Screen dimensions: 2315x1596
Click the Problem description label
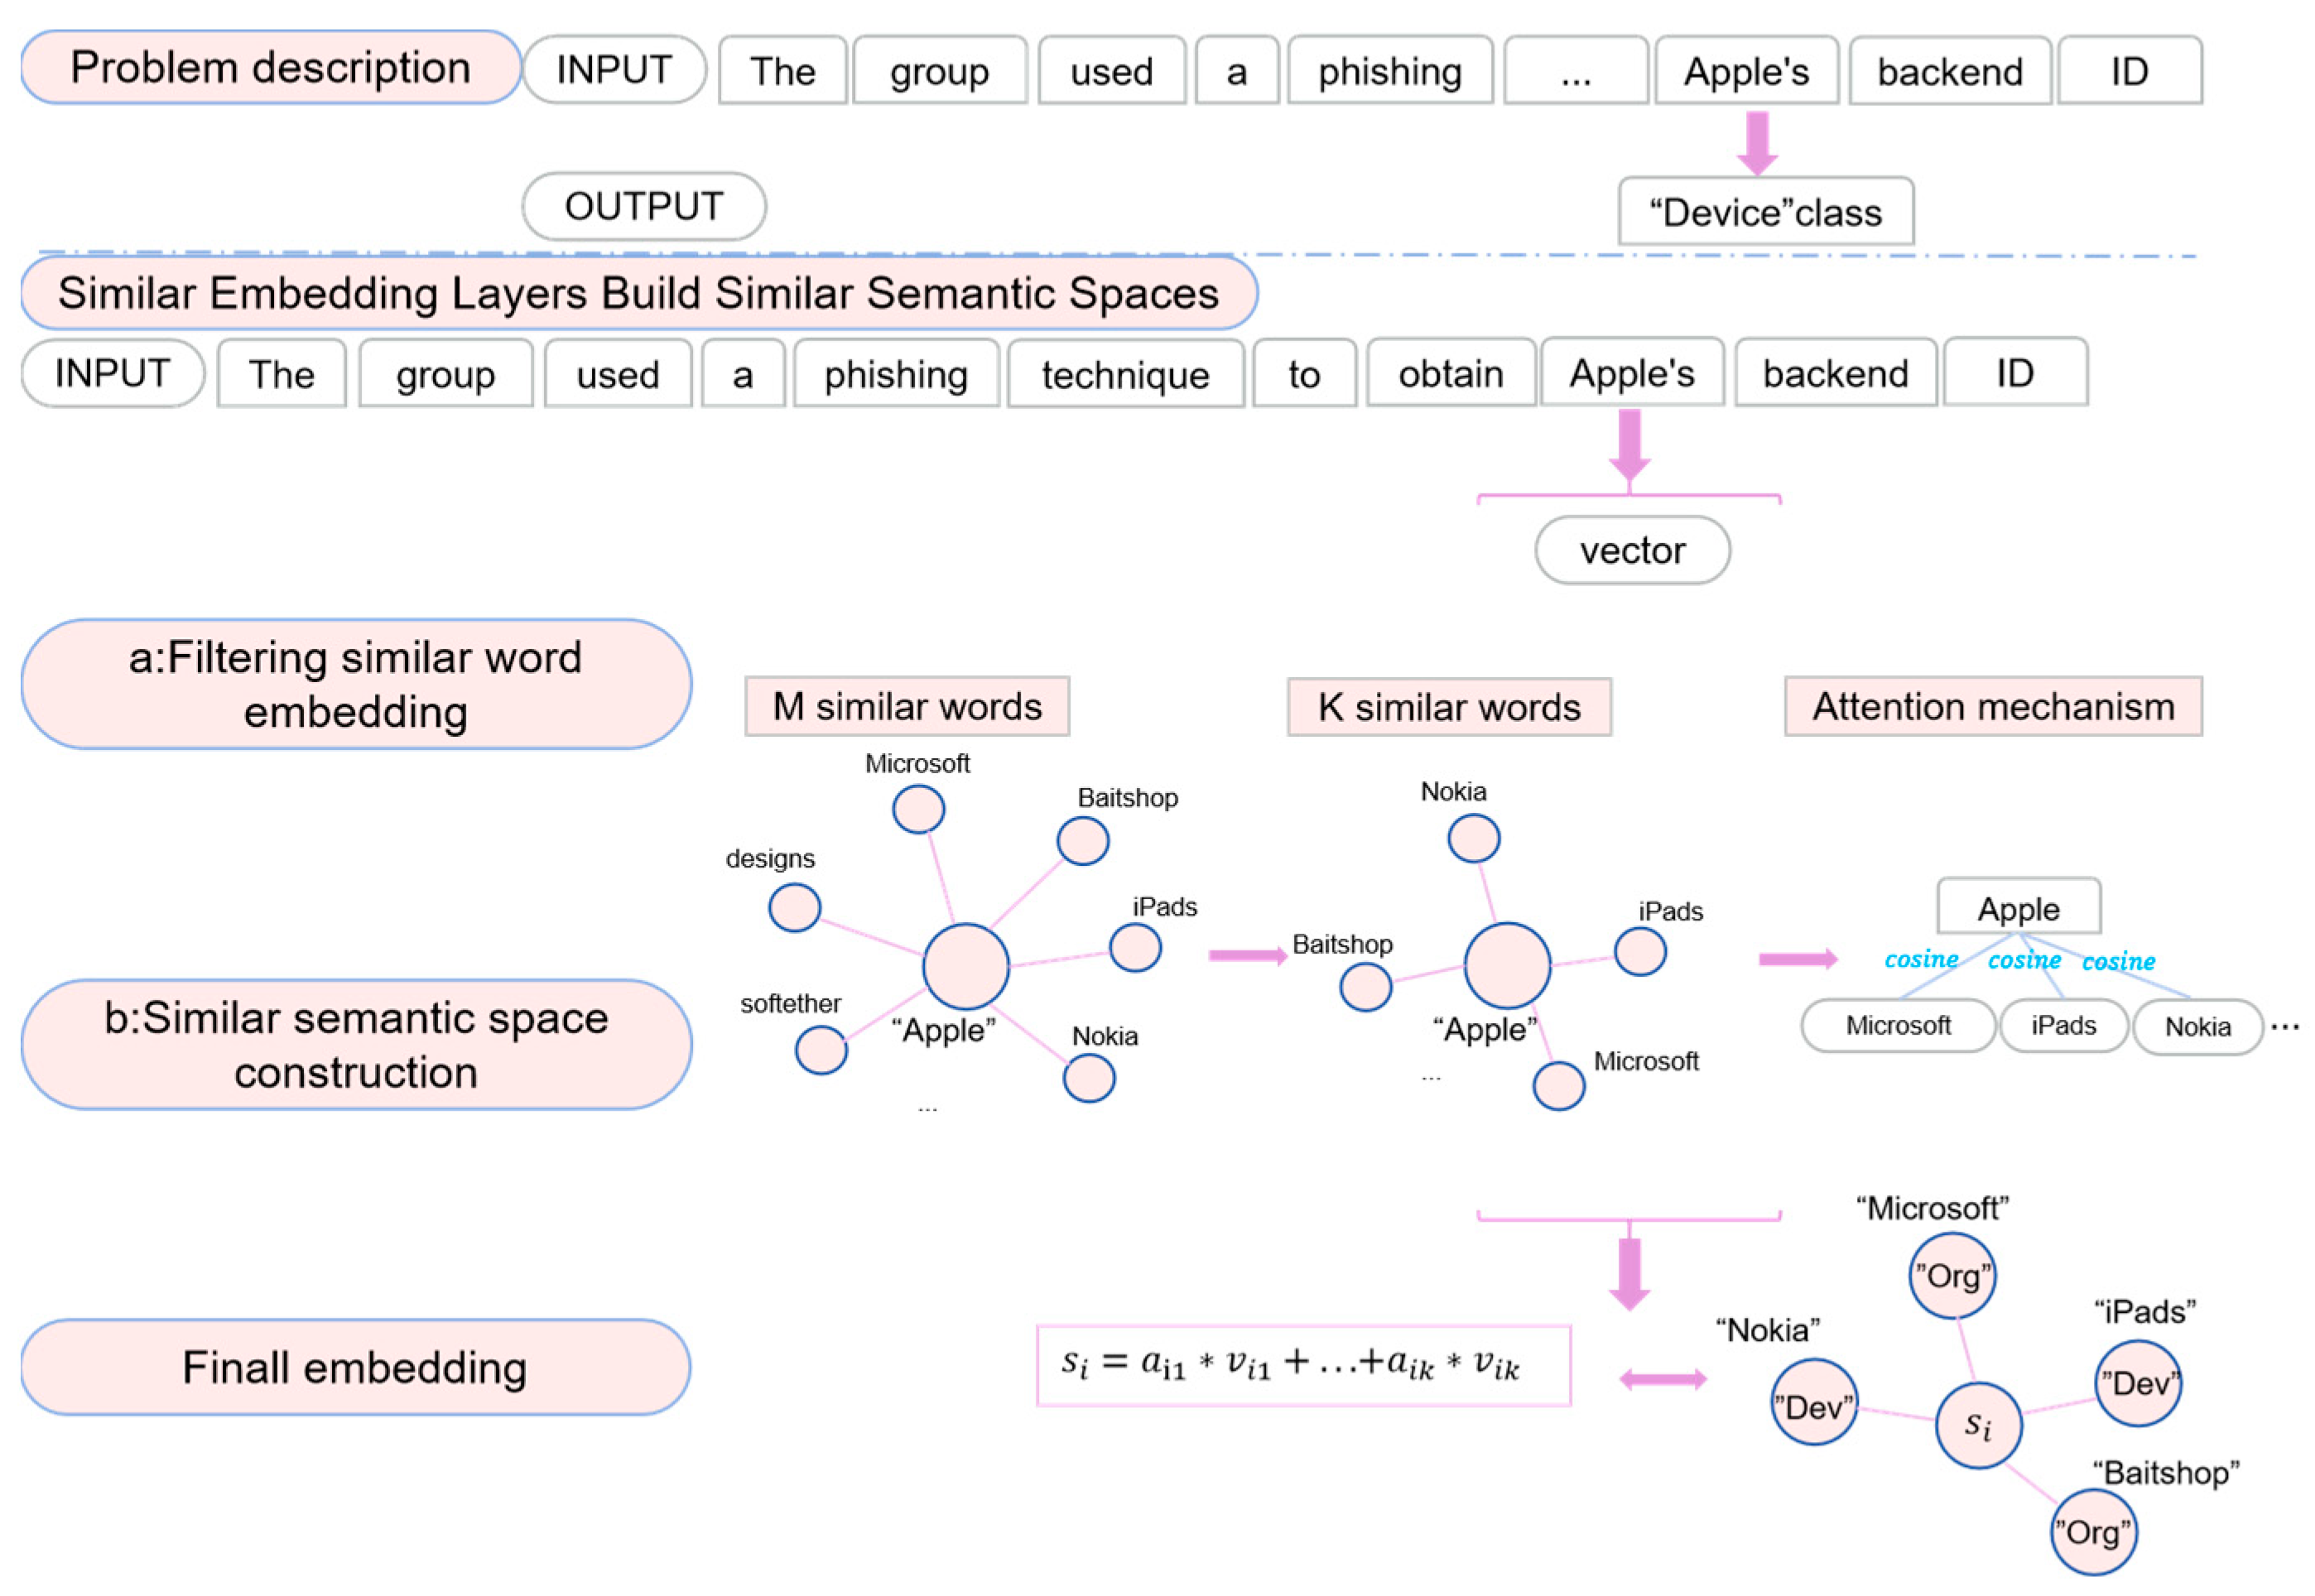(270, 68)
